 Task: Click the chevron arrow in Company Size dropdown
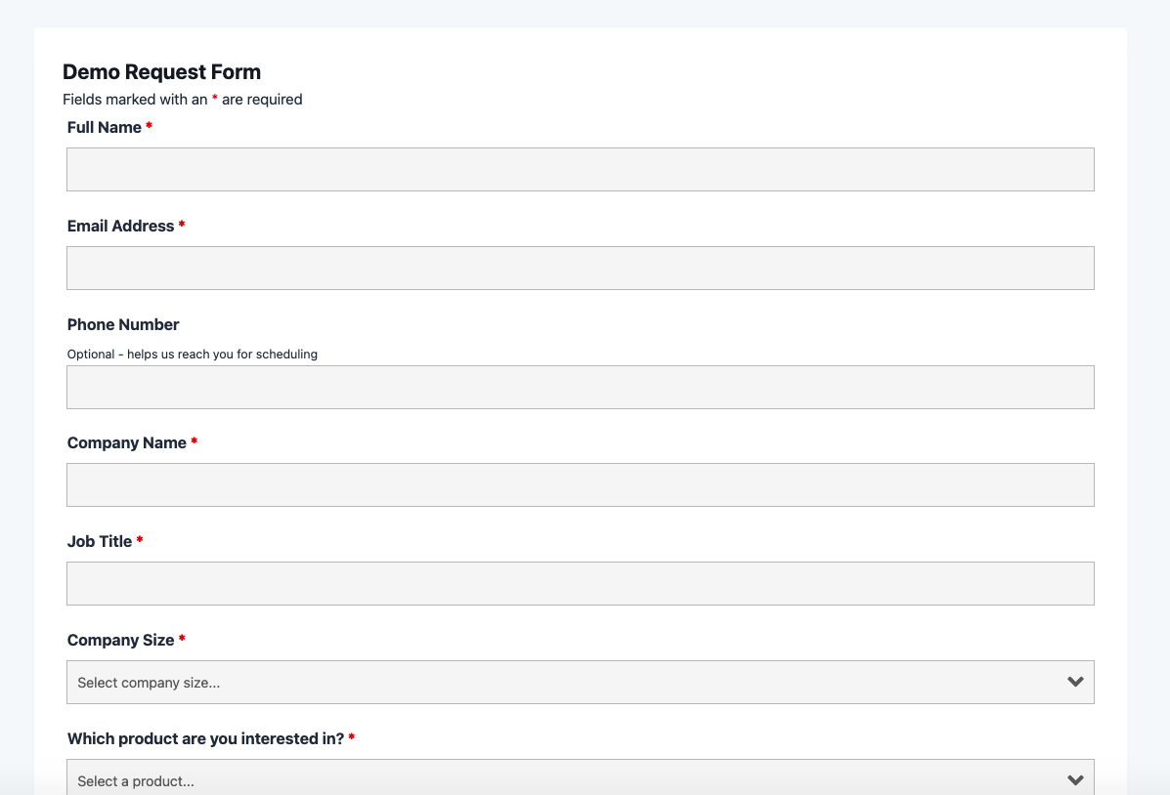click(1075, 682)
